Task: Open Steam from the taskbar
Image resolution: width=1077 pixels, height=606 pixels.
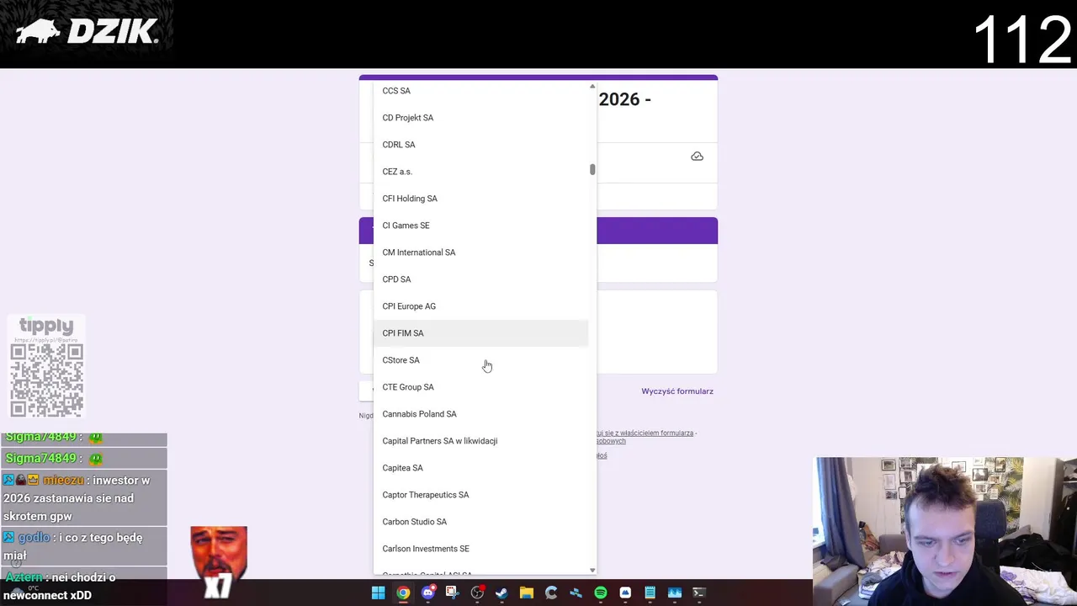Action: 501,593
